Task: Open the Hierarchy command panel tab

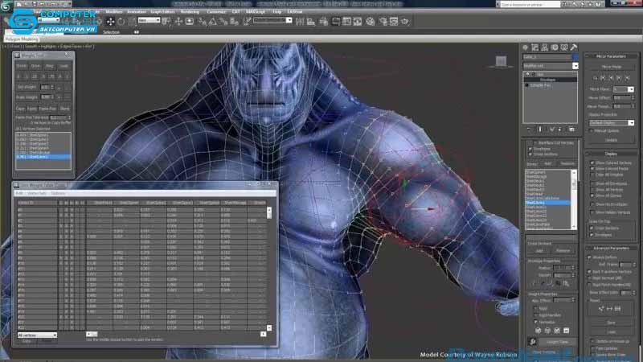Action: [x=545, y=47]
